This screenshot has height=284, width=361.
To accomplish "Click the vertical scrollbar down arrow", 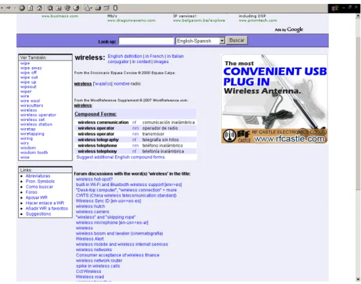I will click(x=358, y=279).
